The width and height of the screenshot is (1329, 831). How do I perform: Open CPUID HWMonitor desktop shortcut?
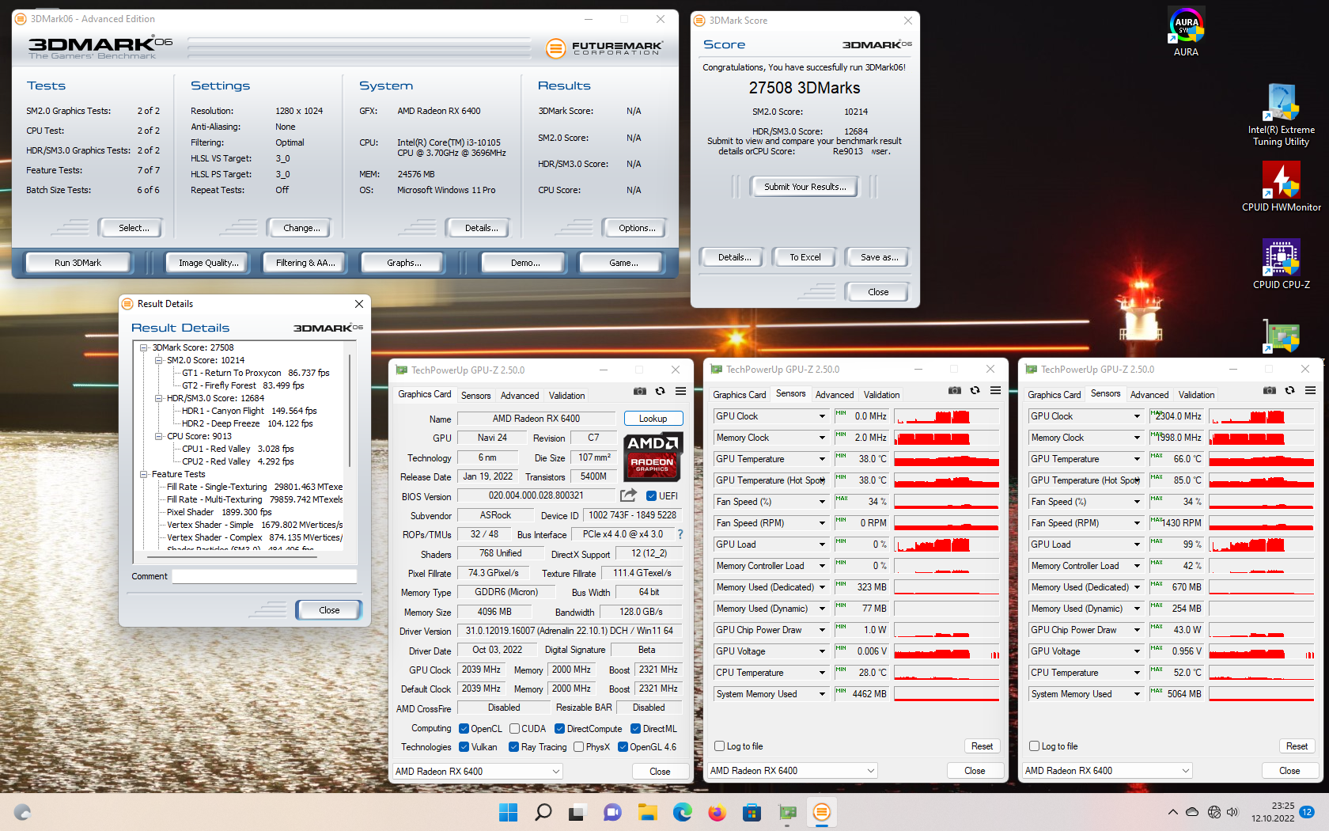(x=1282, y=187)
